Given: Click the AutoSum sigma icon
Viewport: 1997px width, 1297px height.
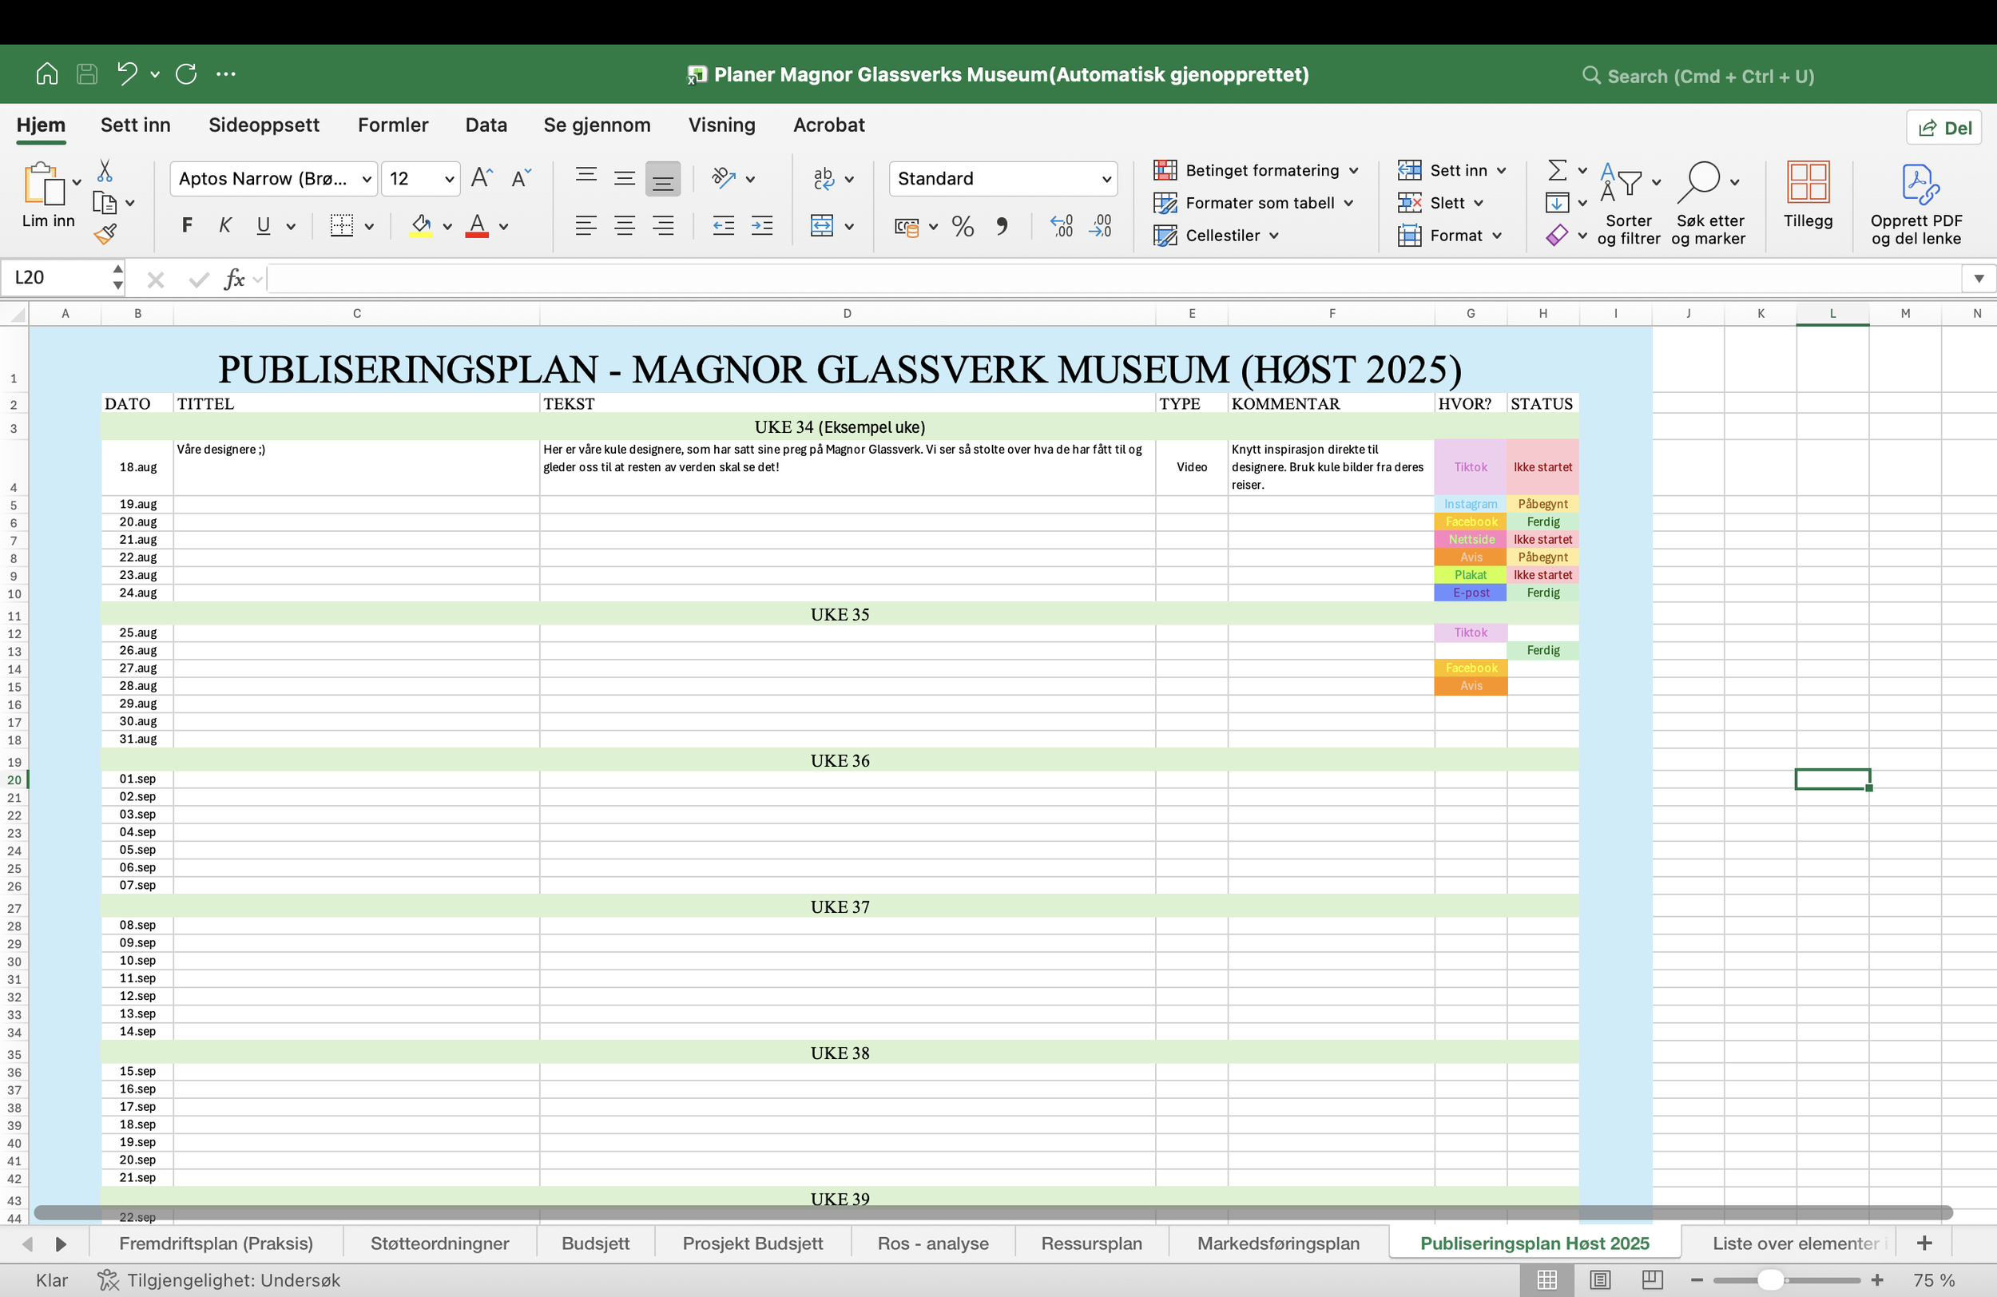Looking at the screenshot, I should 1557,170.
